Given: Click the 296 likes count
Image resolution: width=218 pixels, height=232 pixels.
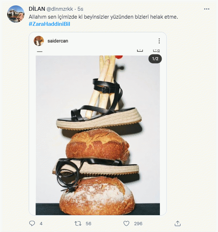Looking at the screenshot, I should tap(138, 223).
